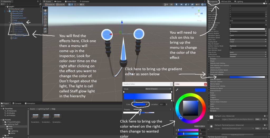Toggle scene effects (skybox/fx) icon
The width and height of the screenshot is (270, 138).
pyautogui.click(x=186, y=5)
